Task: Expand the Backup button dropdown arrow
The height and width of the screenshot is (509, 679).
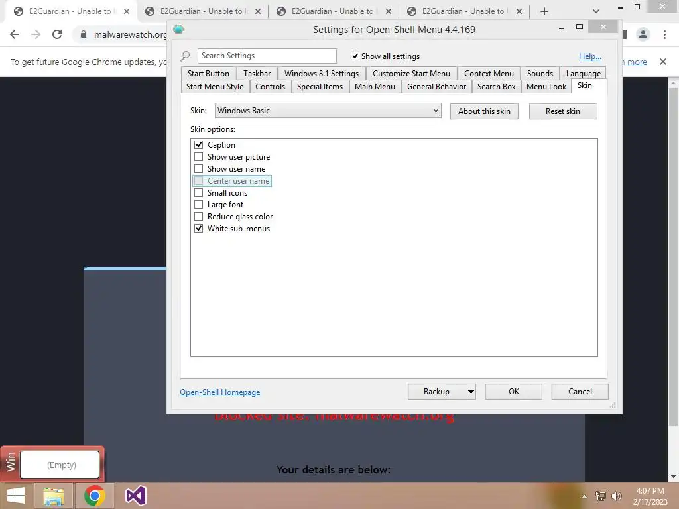Action: click(x=471, y=392)
